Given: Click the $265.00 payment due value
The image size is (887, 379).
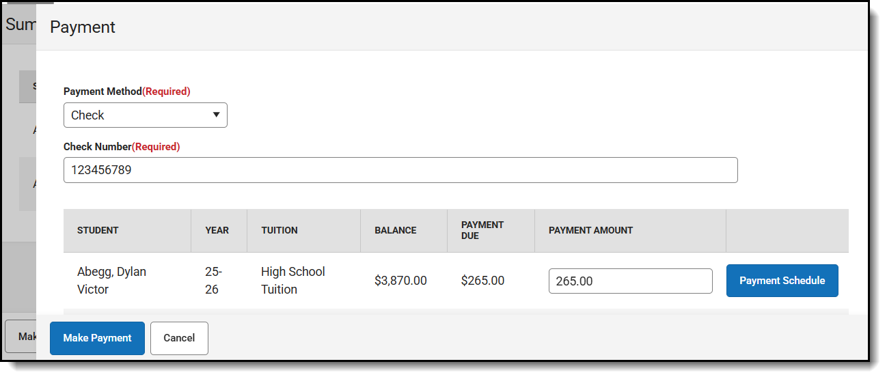Looking at the screenshot, I should [482, 281].
